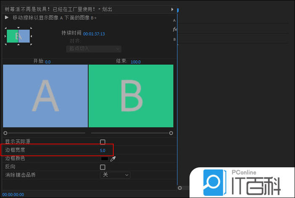Click the A track label in the timeline

coord(174,20)
